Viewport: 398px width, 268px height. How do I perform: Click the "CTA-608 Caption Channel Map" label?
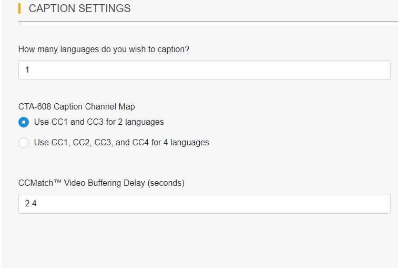[x=76, y=107]
